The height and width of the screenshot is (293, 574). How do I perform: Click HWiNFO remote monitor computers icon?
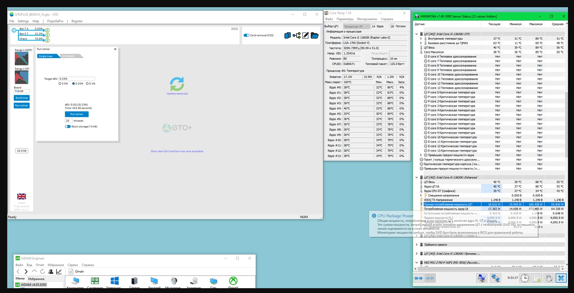(x=481, y=278)
